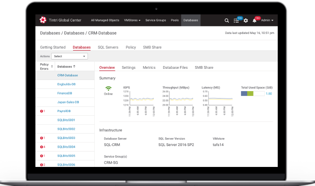Open the PayrollDB database

(x=64, y=111)
